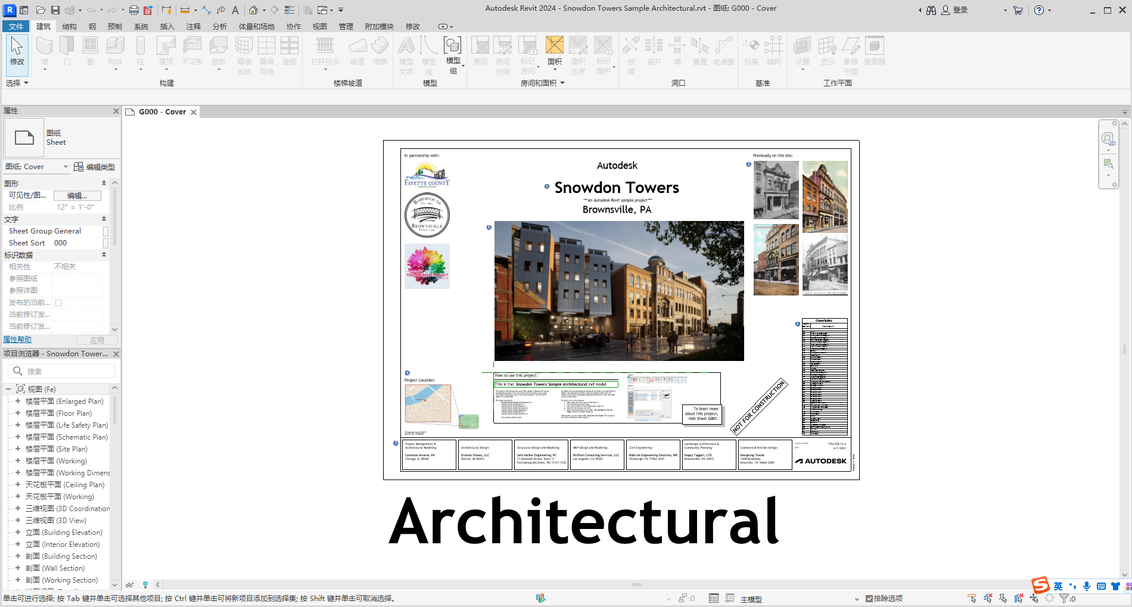Switch to the 视图 ribbon tab

pos(319,26)
